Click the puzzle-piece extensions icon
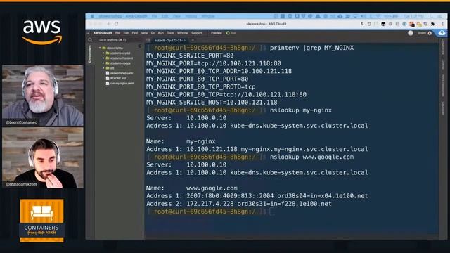Image resolution: width=450 pixels, height=253 pixels. tap(433, 25)
